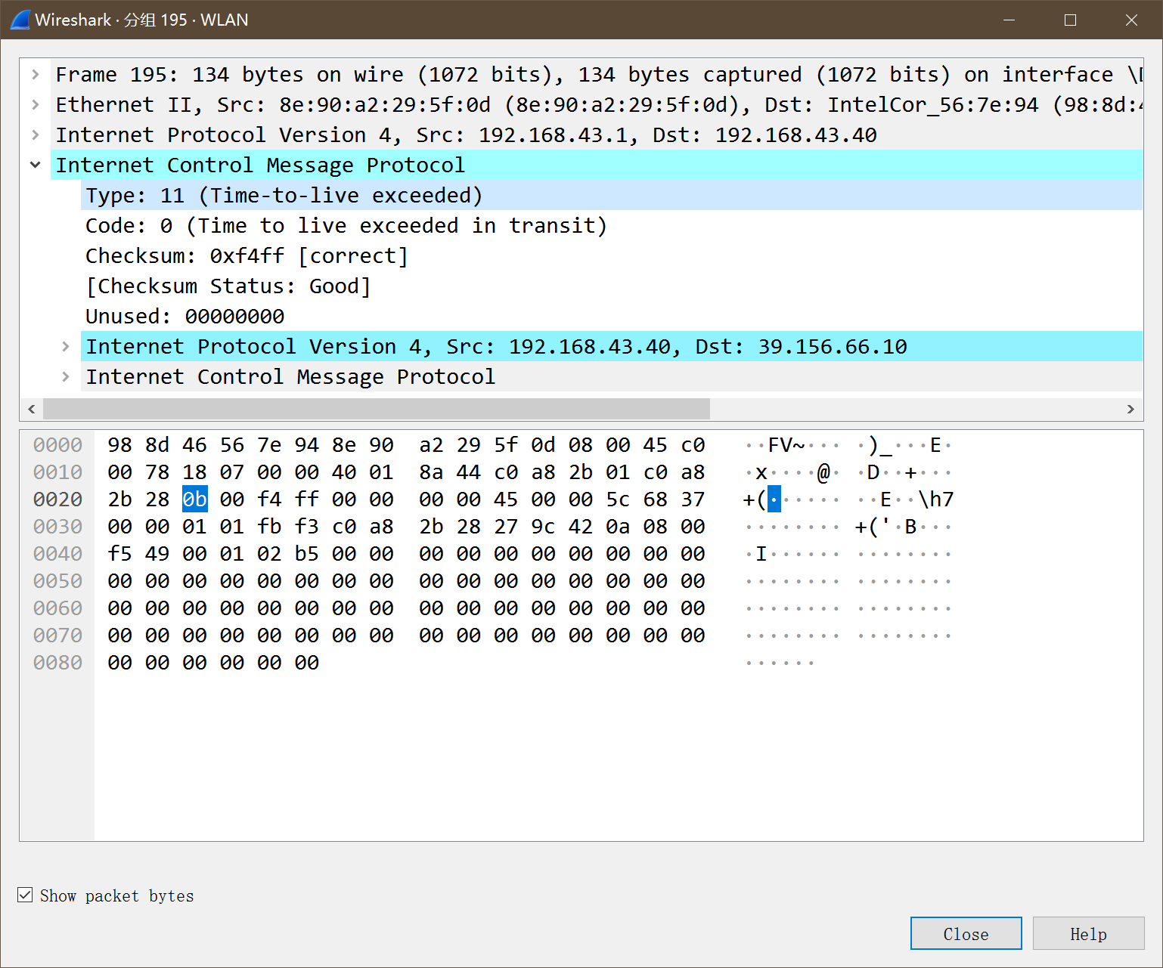Expand the Frame 195 row
Screen dimensions: 1163x968
[35, 74]
